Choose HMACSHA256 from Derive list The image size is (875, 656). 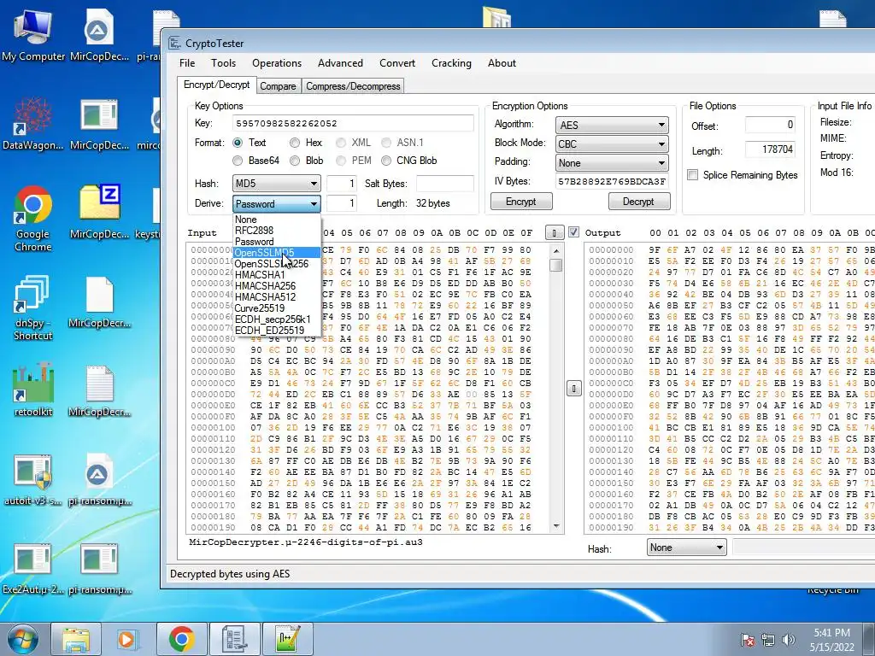277,285
